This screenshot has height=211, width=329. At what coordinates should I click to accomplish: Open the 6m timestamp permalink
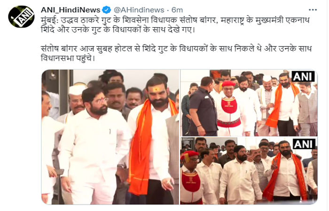click(177, 10)
